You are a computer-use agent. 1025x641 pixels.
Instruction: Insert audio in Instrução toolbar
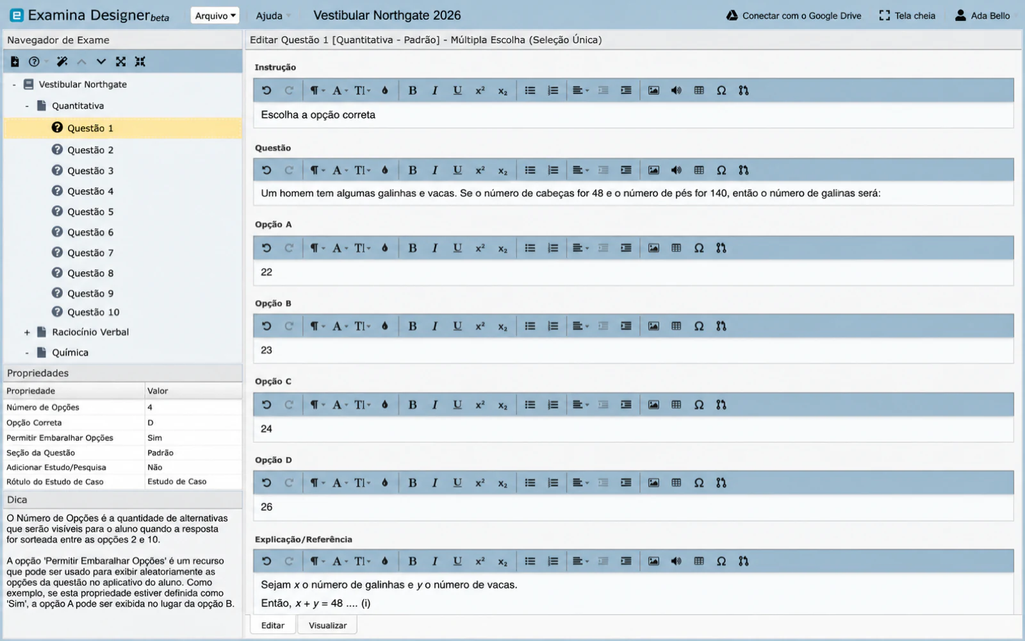pos(676,90)
